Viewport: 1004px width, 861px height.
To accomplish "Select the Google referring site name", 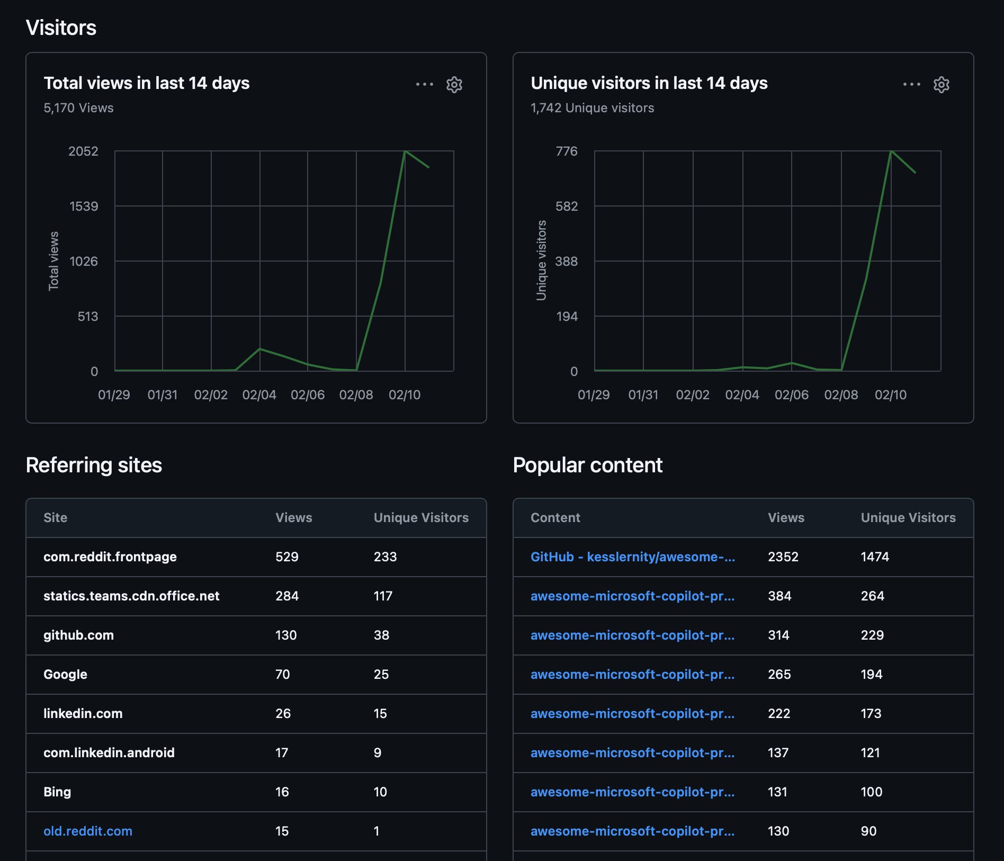I will 65,674.
